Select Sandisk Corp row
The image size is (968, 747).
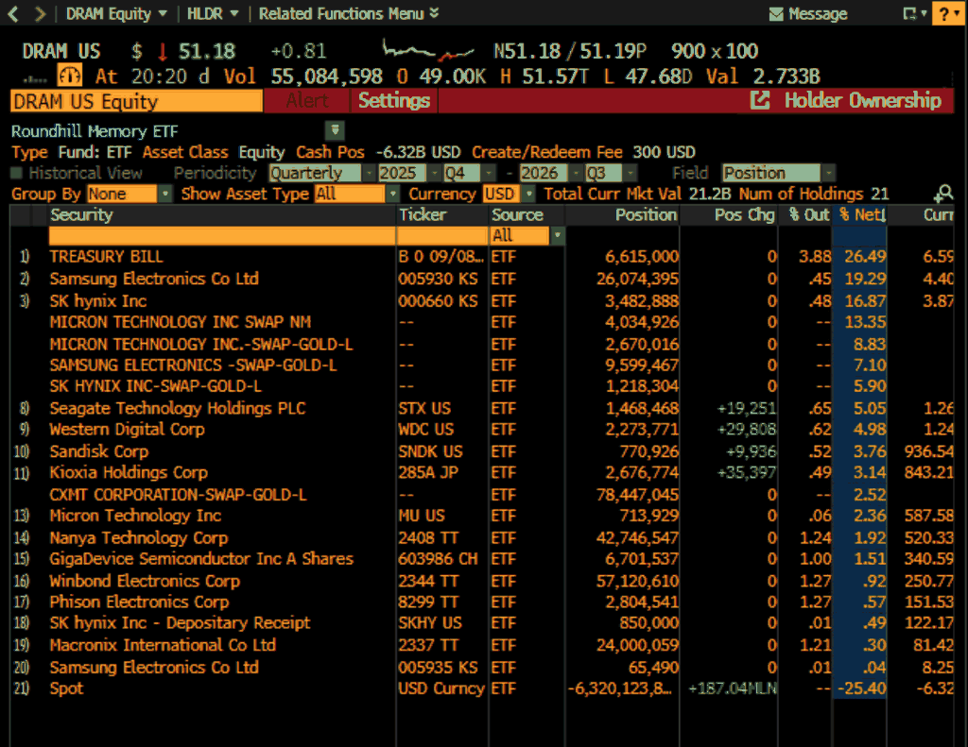point(481,451)
